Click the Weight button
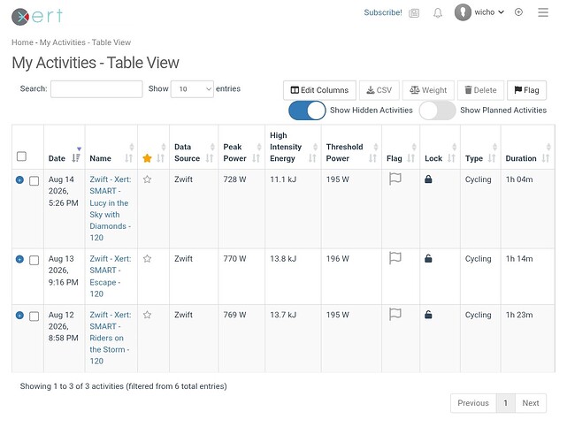567x442 pixels. (x=428, y=90)
